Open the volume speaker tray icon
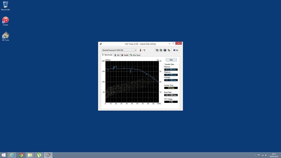The image size is (281, 158). (266, 155)
